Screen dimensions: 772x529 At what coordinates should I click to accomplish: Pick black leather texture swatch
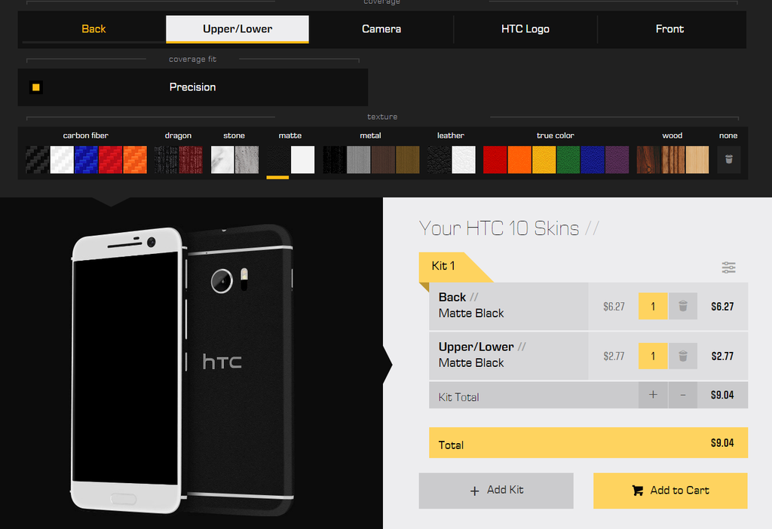pos(440,160)
